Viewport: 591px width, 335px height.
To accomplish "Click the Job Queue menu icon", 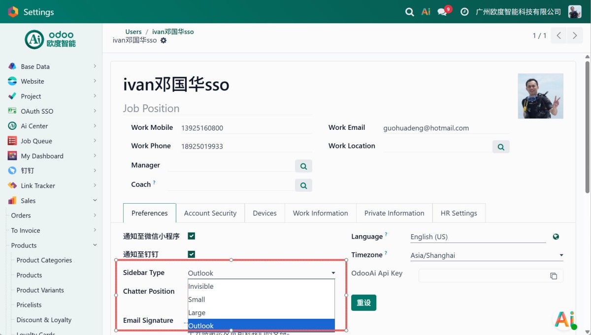I will [x=12, y=141].
